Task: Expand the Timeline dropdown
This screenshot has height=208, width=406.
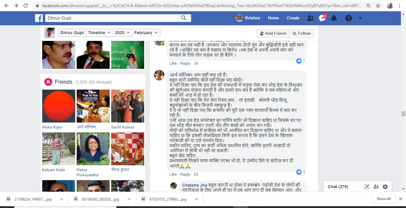Action: click(99, 33)
